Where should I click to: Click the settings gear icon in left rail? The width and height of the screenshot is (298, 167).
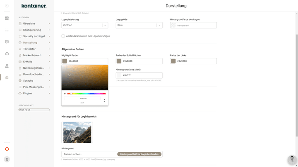pyautogui.click(x=7, y=78)
